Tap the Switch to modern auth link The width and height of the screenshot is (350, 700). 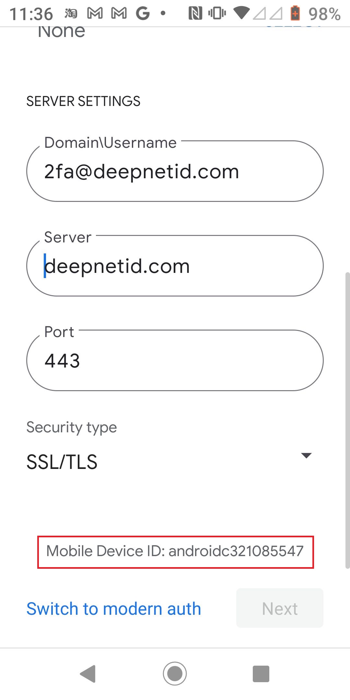coord(114,609)
